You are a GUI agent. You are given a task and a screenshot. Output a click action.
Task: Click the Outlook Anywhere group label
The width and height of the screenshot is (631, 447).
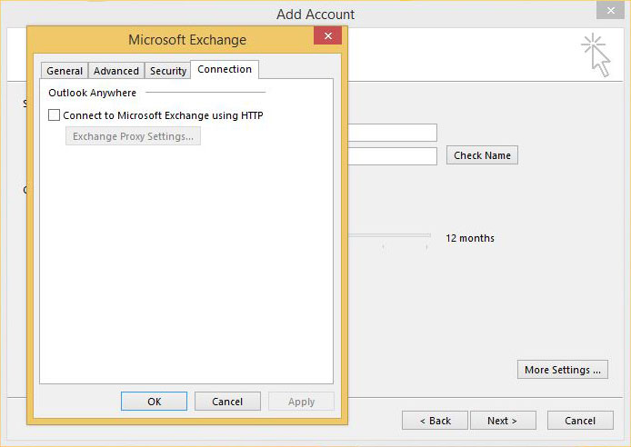click(92, 93)
